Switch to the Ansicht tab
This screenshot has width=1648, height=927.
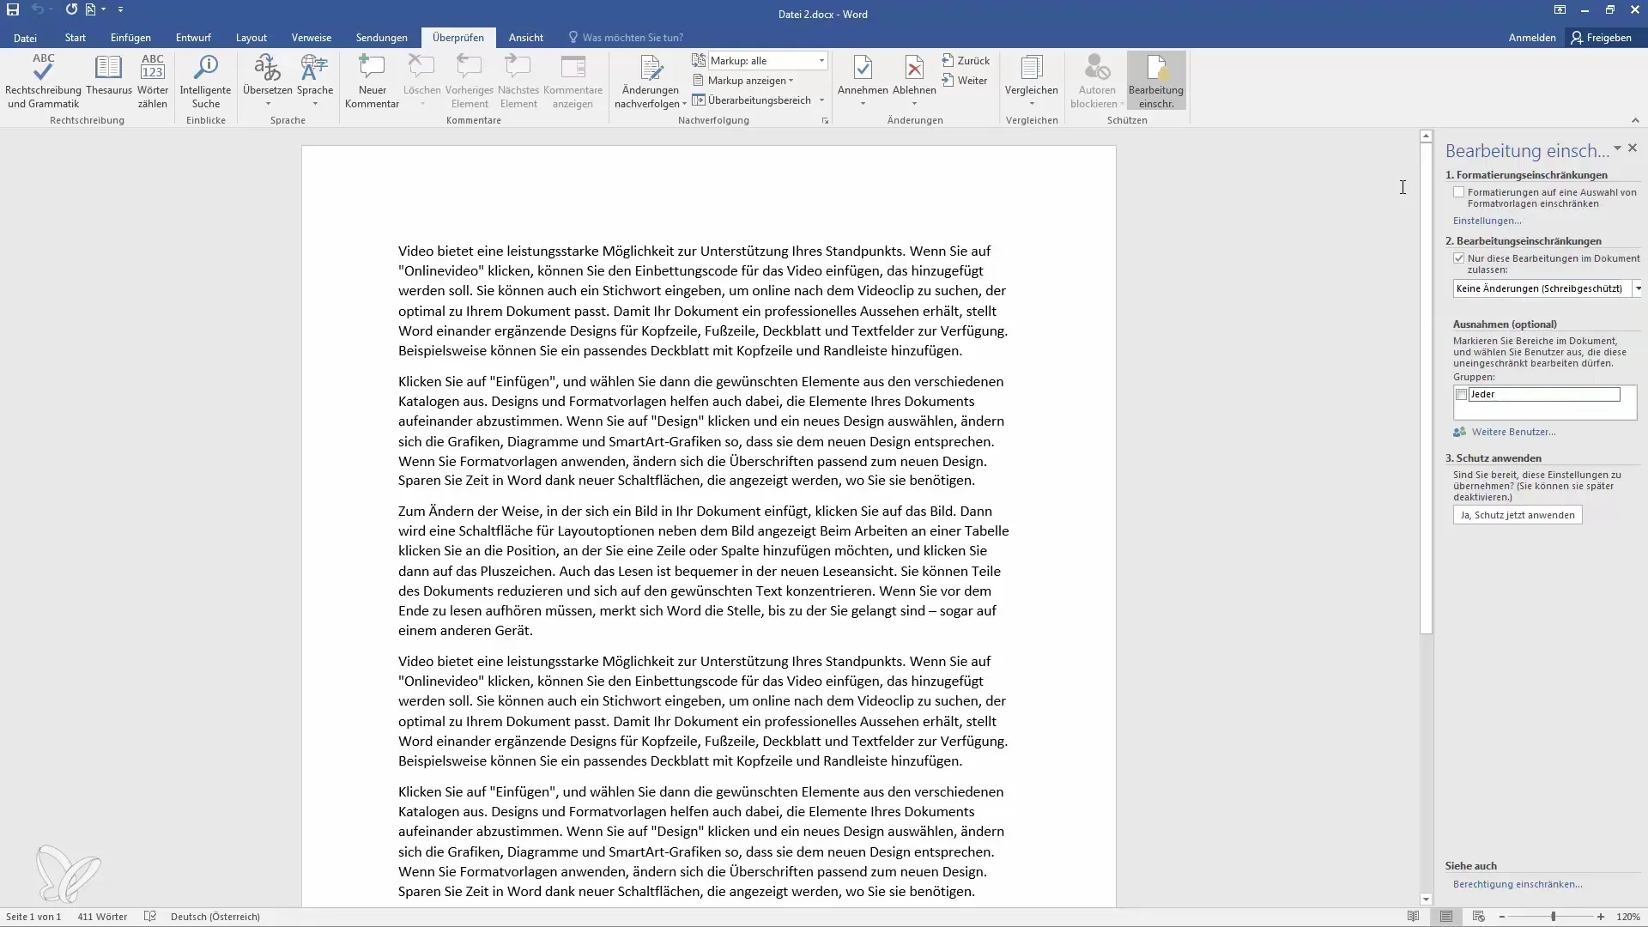pos(525,38)
